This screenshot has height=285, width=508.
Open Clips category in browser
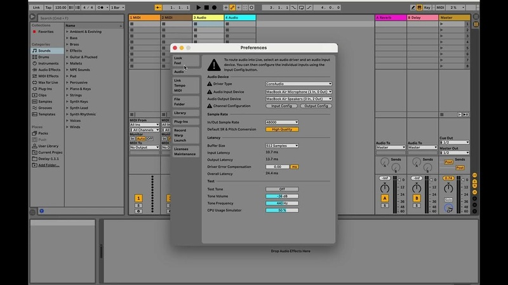click(x=43, y=96)
